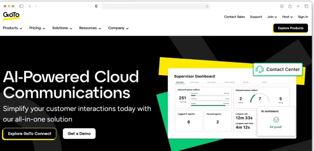The width and height of the screenshot is (314, 151).
Task: Click the privacy shield icon by the address bar
Action: (97, 6)
